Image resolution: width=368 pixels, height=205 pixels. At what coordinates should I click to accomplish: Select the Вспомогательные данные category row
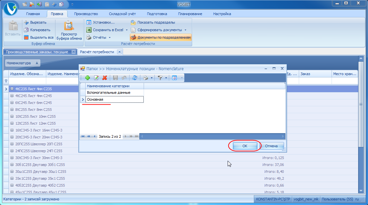109,92
